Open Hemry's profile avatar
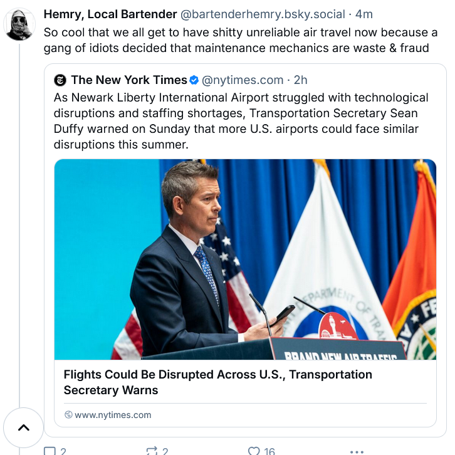455x455 pixels. point(19,24)
